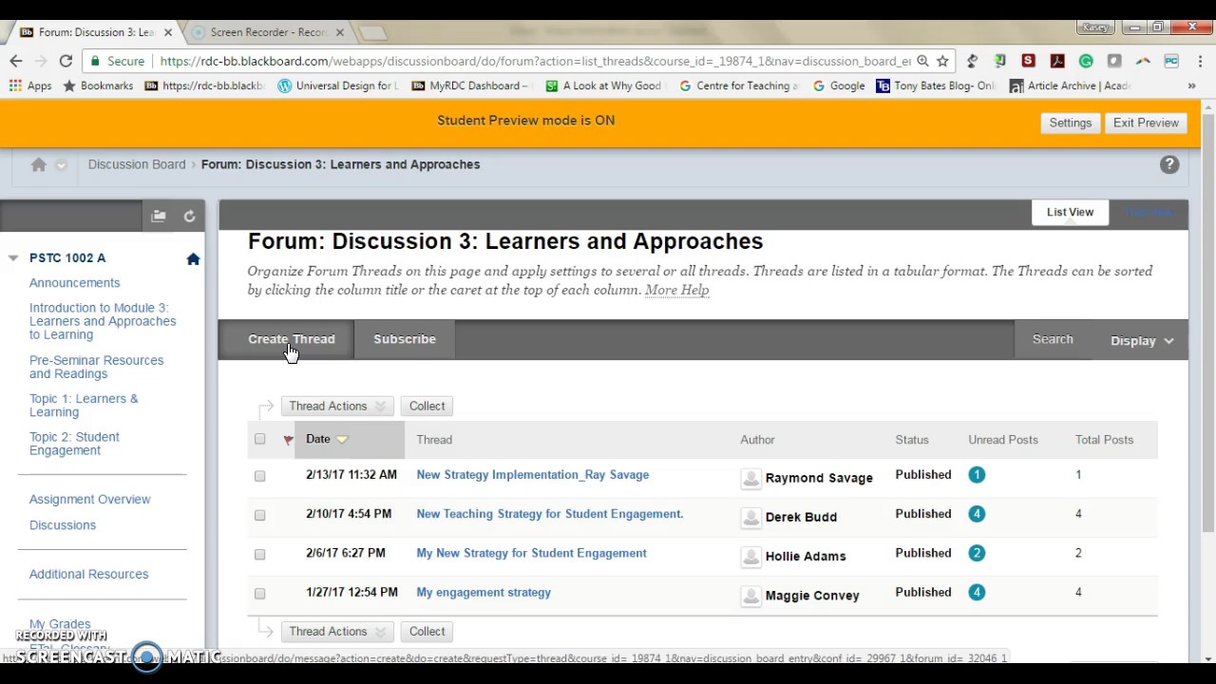
Task: Click Exit Preview button
Action: tap(1146, 123)
